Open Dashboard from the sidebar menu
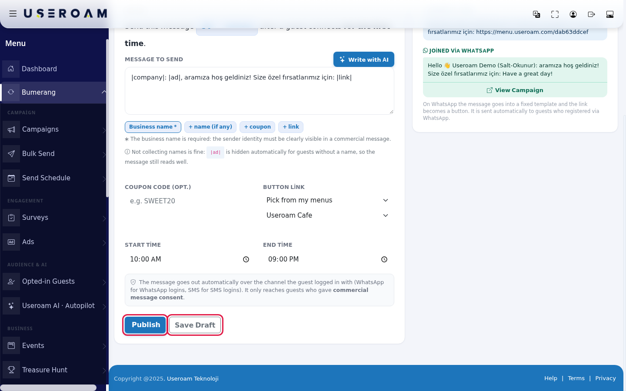The width and height of the screenshot is (626, 391). click(x=53, y=69)
